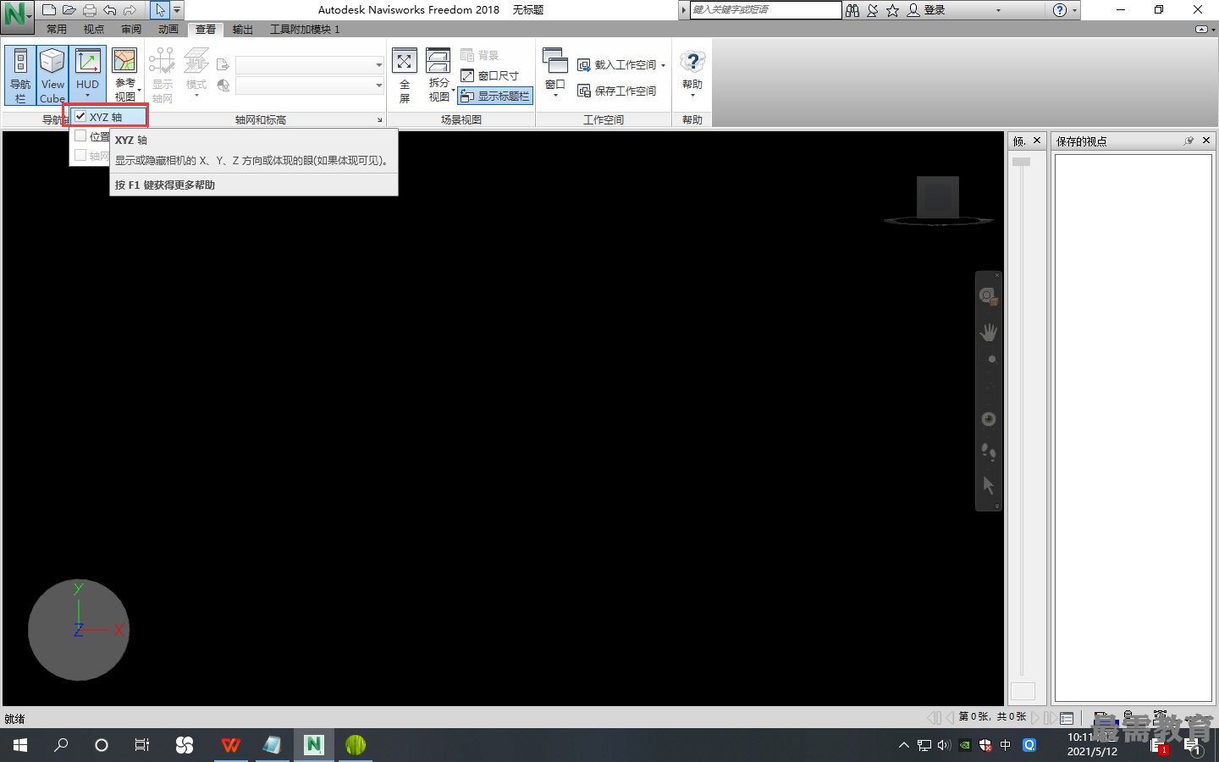Image resolution: width=1219 pixels, height=762 pixels.
Task: Click the Navisworks icon on taskbar
Action: [314, 745]
